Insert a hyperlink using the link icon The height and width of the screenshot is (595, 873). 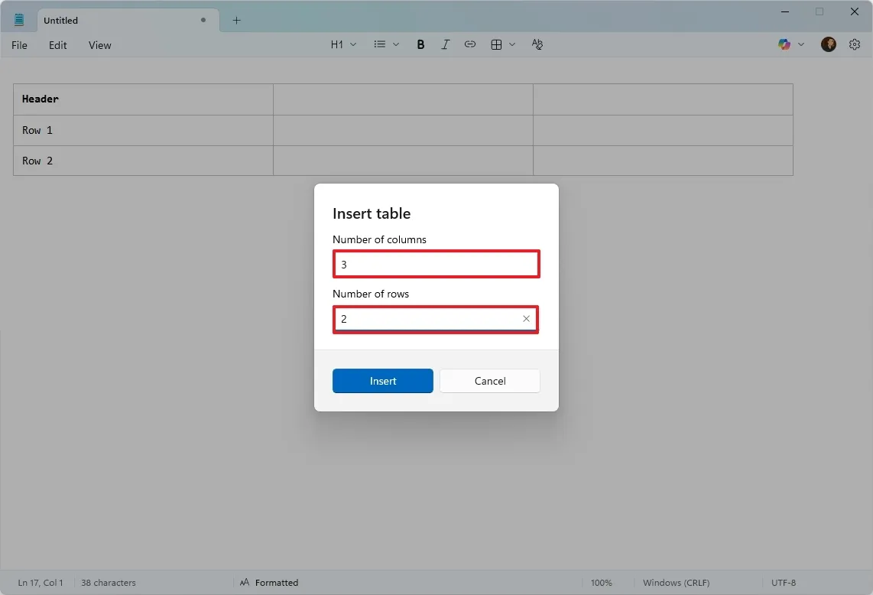pos(470,44)
